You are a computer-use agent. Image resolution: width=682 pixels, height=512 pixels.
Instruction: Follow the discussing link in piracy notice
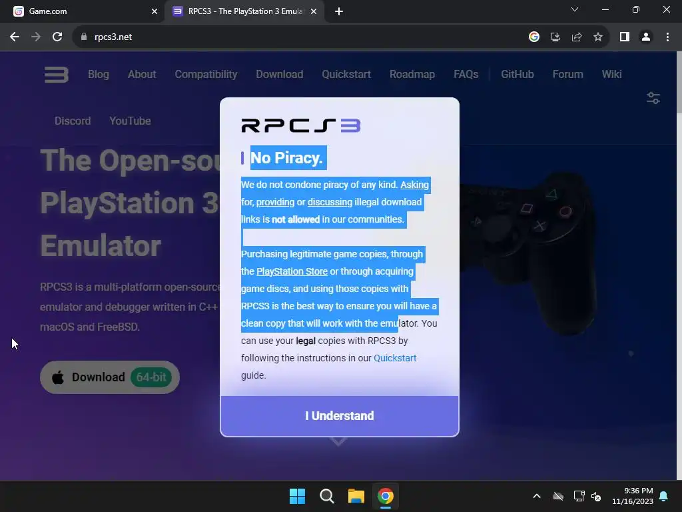(330, 202)
